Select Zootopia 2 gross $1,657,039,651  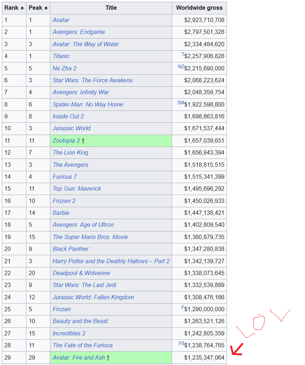(x=204, y=140)
